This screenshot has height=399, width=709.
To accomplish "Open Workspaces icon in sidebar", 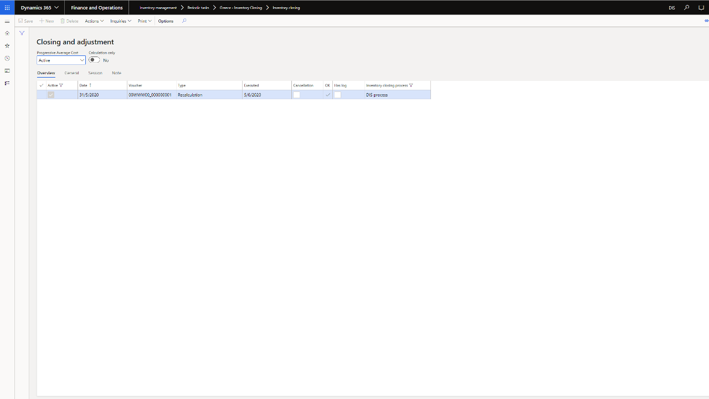I will (7, 71).
